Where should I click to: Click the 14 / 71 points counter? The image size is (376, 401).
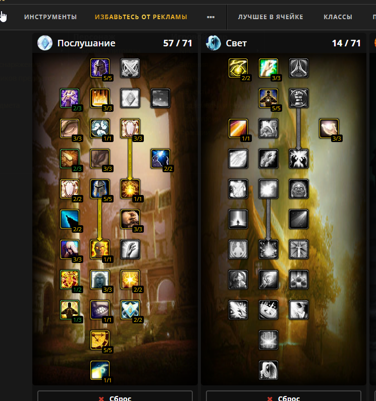[346, 43]
